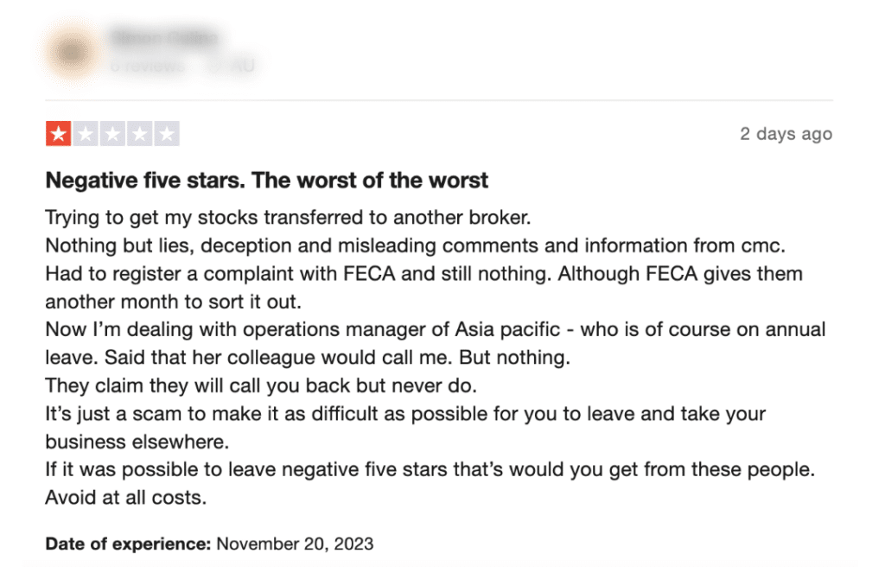
Task: Click the line starting 'Nothing but lies, deception'
Action: [416, 245]
